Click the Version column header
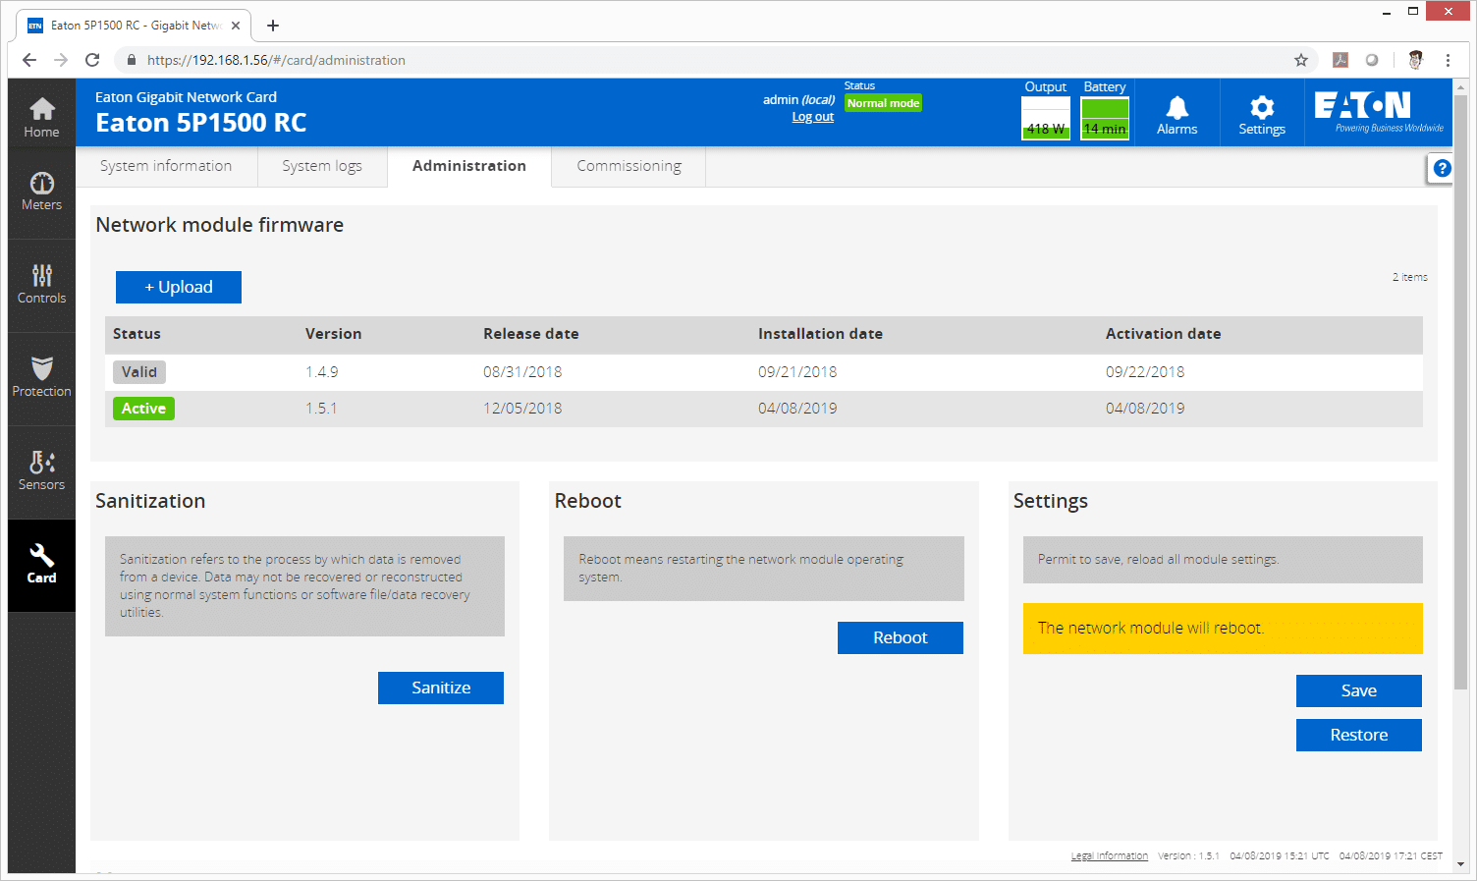The width and height of the screenshot is (1477, 881). 333,334
